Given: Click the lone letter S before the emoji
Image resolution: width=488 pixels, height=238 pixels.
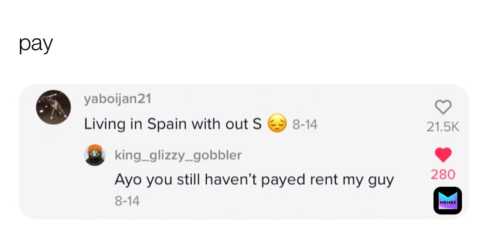Looking at the screenshot, I should point(258,124).
